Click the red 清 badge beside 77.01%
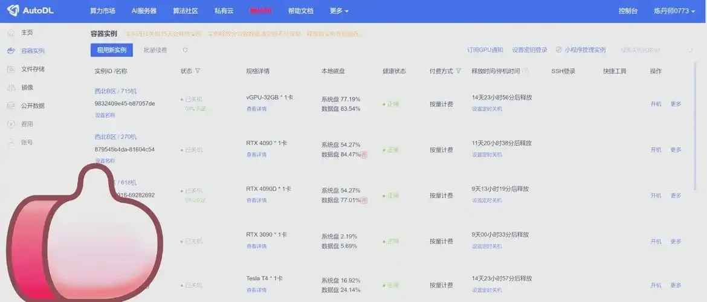This screenshot has width=707, height=302. pos(364,200)
